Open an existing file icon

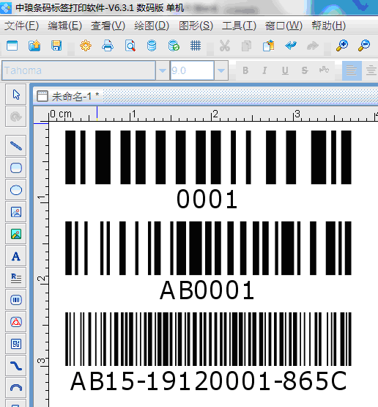(34, 46)
